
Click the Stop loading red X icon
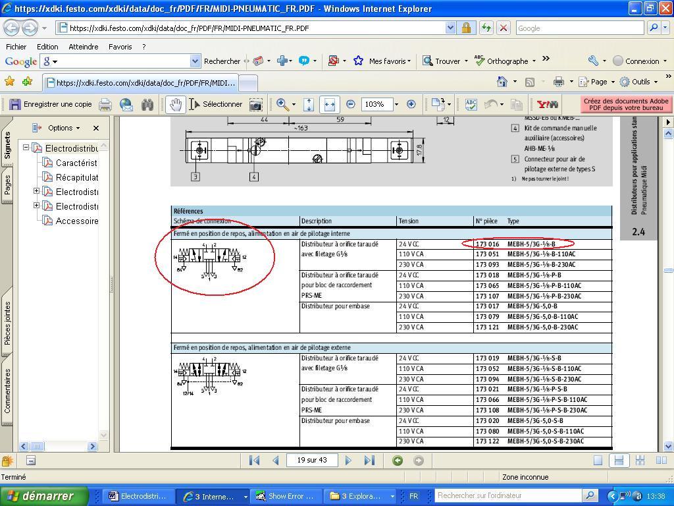(504, 28)
